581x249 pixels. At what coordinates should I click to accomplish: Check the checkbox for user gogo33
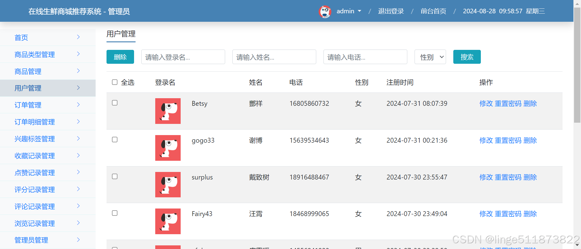[115, 140]
